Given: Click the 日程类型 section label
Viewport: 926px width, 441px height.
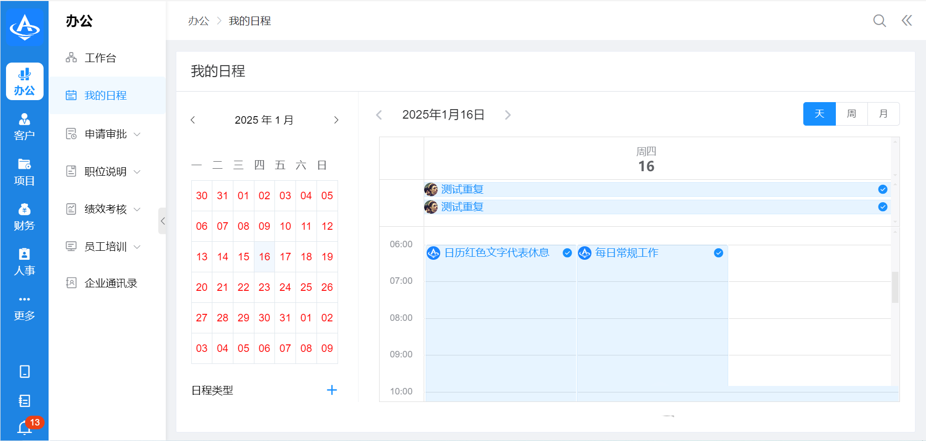Looking at the screenshot, I should [212, 390].
